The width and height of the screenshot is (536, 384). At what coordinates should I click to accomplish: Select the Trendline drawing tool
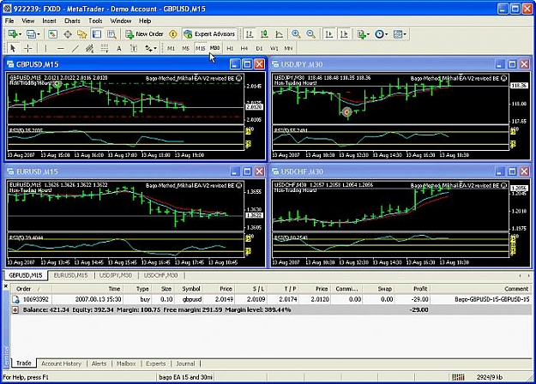point(75,49)
